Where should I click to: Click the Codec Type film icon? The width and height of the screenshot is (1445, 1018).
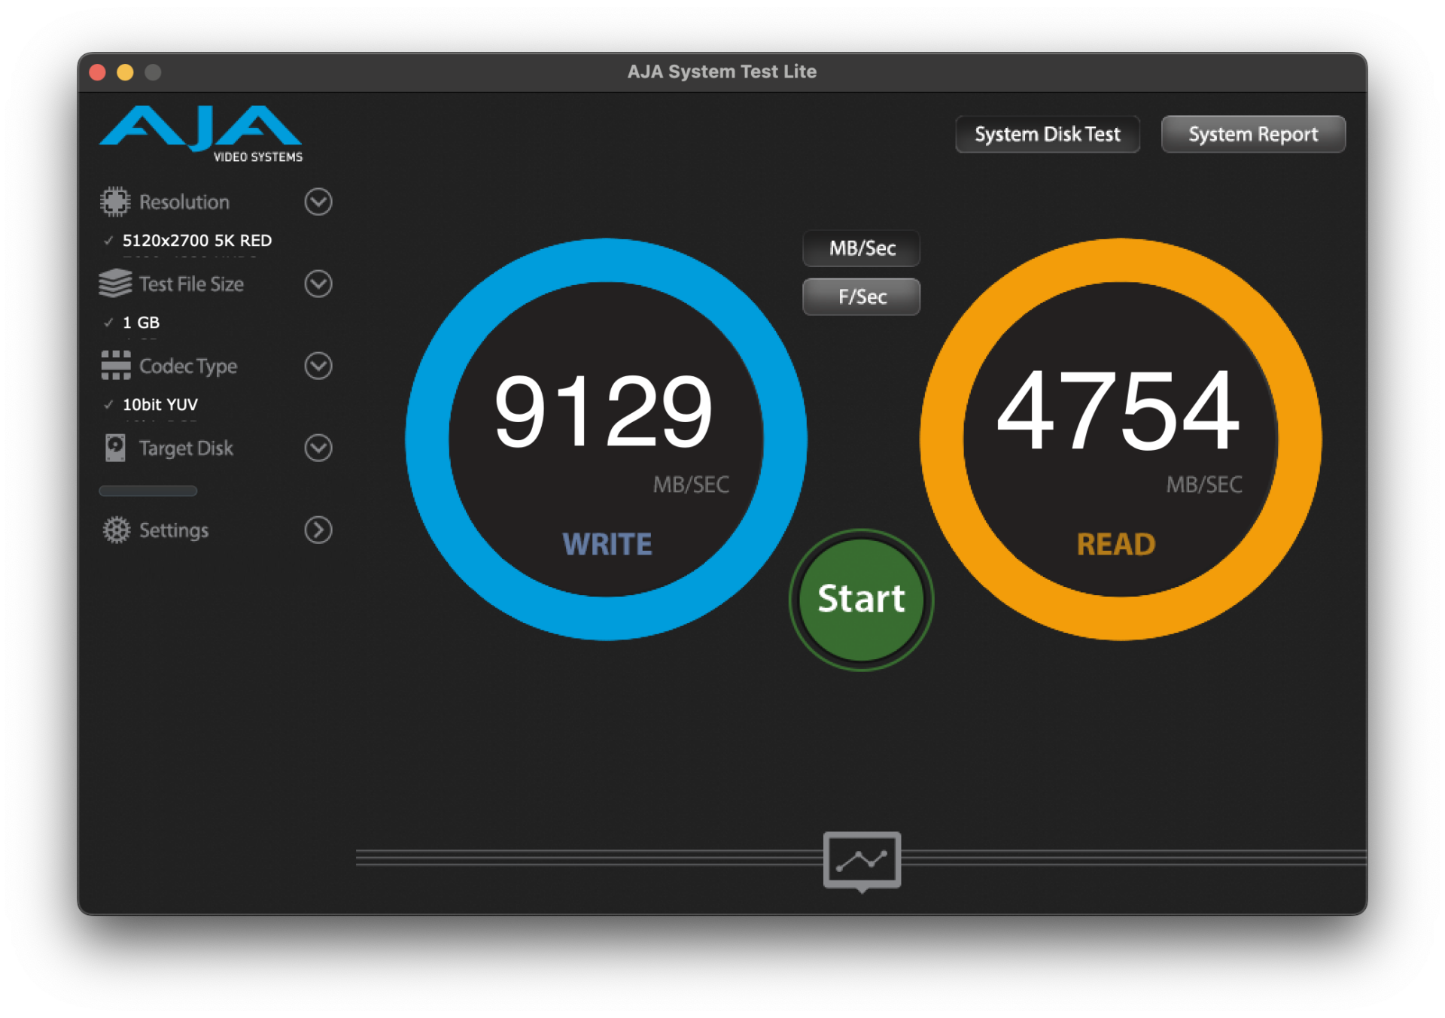(x=116, y=366)
